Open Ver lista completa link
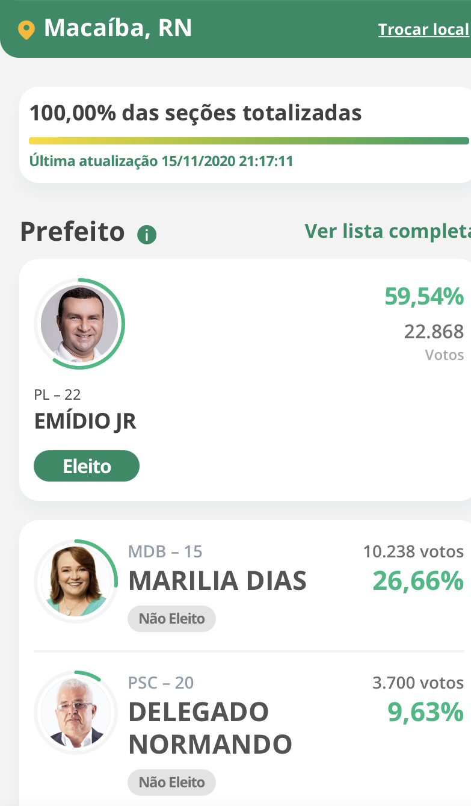The width and height of the screenshot is (471, 806). point(387,231)
